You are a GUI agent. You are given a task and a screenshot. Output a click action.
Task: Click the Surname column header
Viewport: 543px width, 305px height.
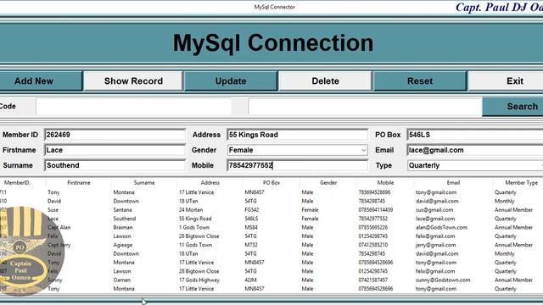point(144,183)
